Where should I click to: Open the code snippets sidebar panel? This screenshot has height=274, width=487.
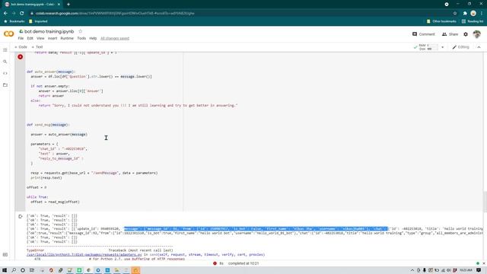tap(5, 73)
